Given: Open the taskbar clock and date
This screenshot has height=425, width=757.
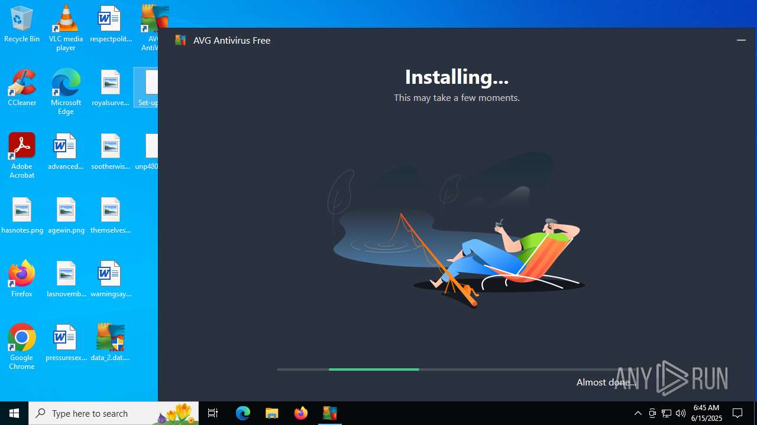Looking at the screenshot, I should [x=707, y=413].
